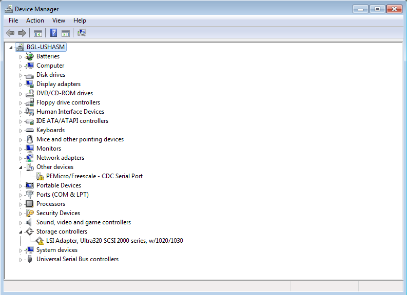Viewport: 407px width, 295px height.
Task: Click the blue question mark Help icon
Action: pos(53,33)
